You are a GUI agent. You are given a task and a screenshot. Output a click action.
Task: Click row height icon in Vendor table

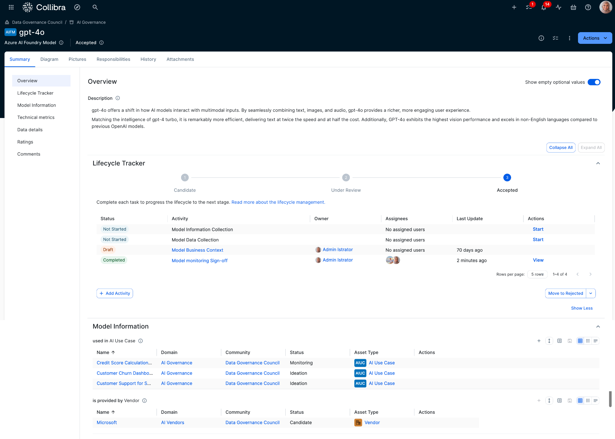[549, 401]
